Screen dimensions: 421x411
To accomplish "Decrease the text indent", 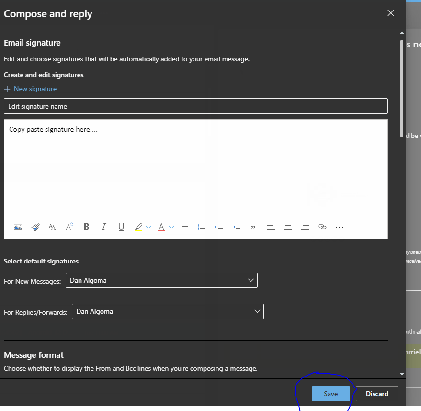I will (x=219, y=227).
